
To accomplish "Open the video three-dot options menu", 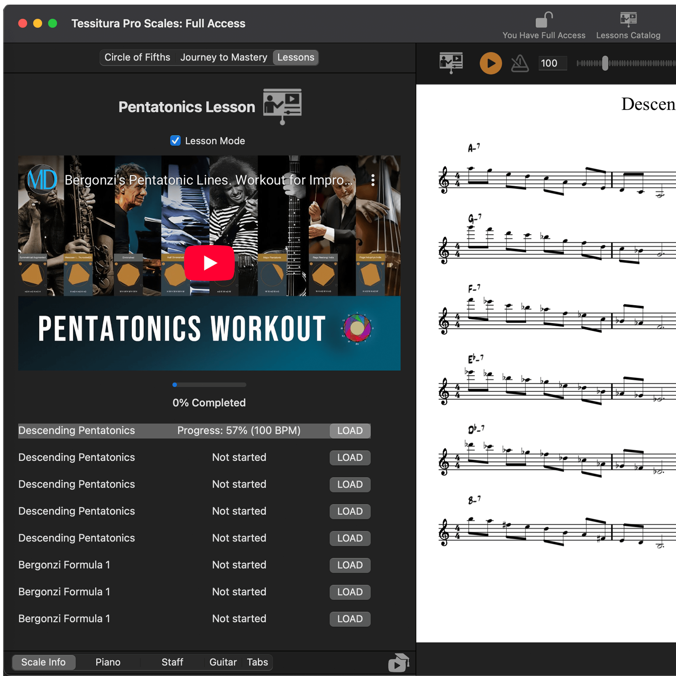I will pyautogui.click(x=373, y=180).
